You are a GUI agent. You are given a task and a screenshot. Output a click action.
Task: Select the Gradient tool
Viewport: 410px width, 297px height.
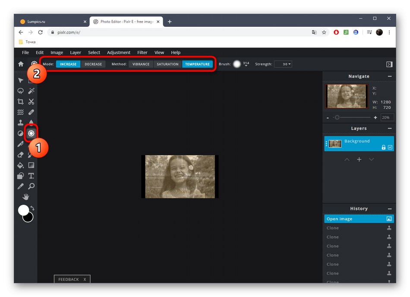coord(31,165)
